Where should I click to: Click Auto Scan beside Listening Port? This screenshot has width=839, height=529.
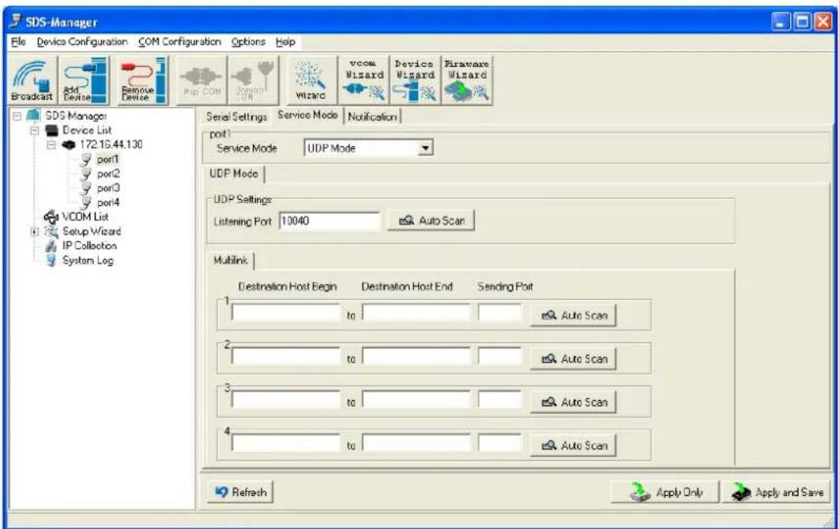(431, 220)
